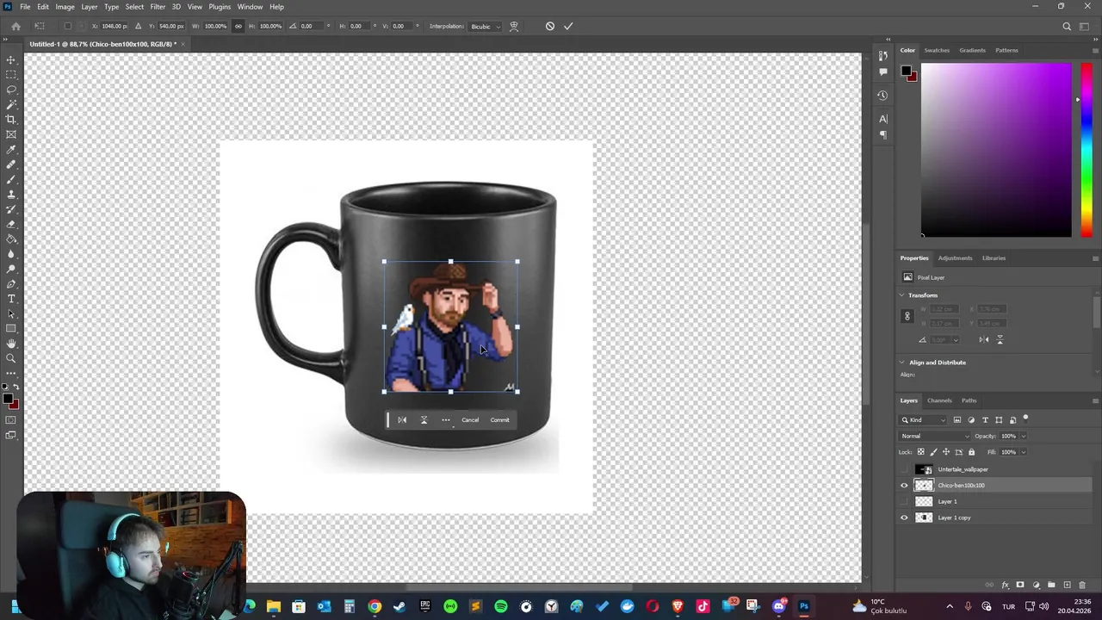Open the Opacity slider dropdown arrow
The height and width of the screenshot is (620, 1102).
1023,436
